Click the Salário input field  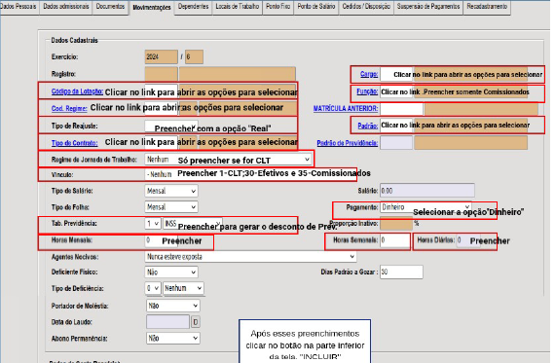pos(427,191)
